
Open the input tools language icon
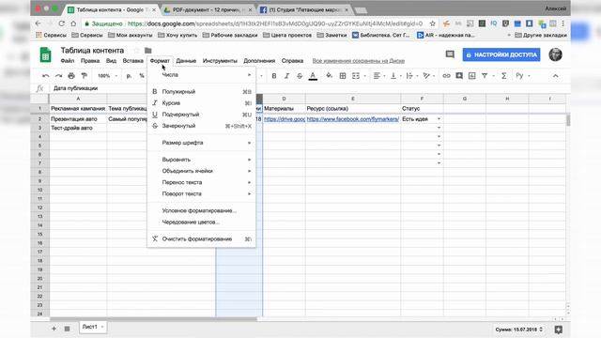coord(519,76)
